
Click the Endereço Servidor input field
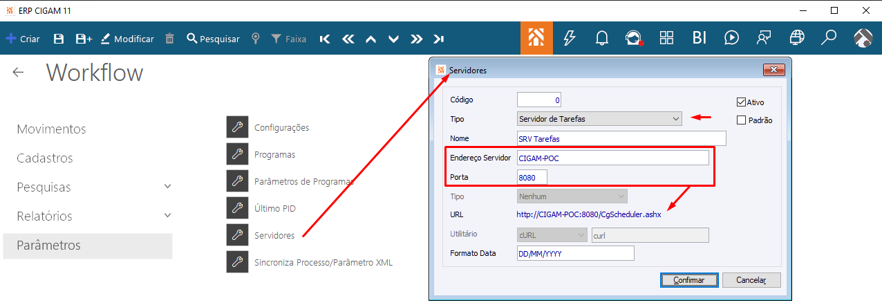612,158
